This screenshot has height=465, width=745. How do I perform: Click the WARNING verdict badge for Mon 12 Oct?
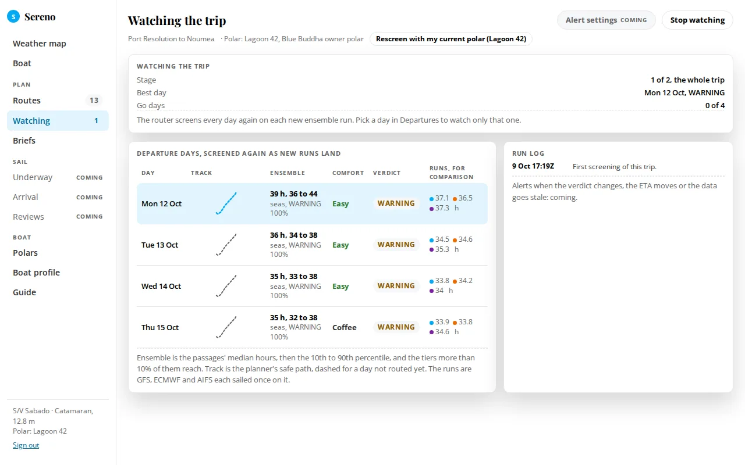pos(396,203)
